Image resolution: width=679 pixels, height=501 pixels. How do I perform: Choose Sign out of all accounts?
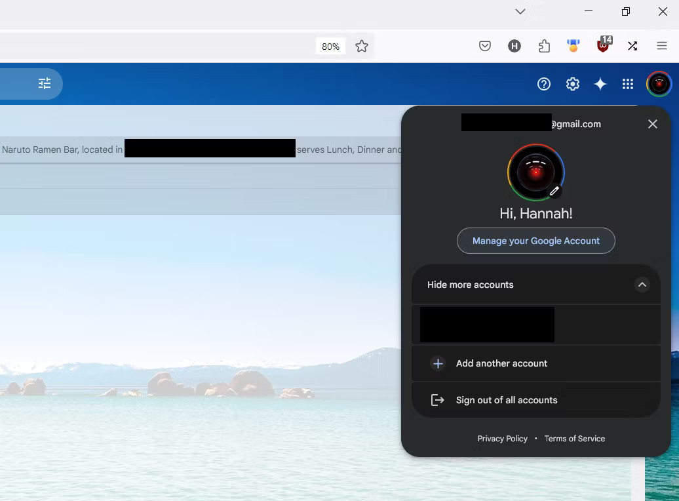tap(506, 400)
